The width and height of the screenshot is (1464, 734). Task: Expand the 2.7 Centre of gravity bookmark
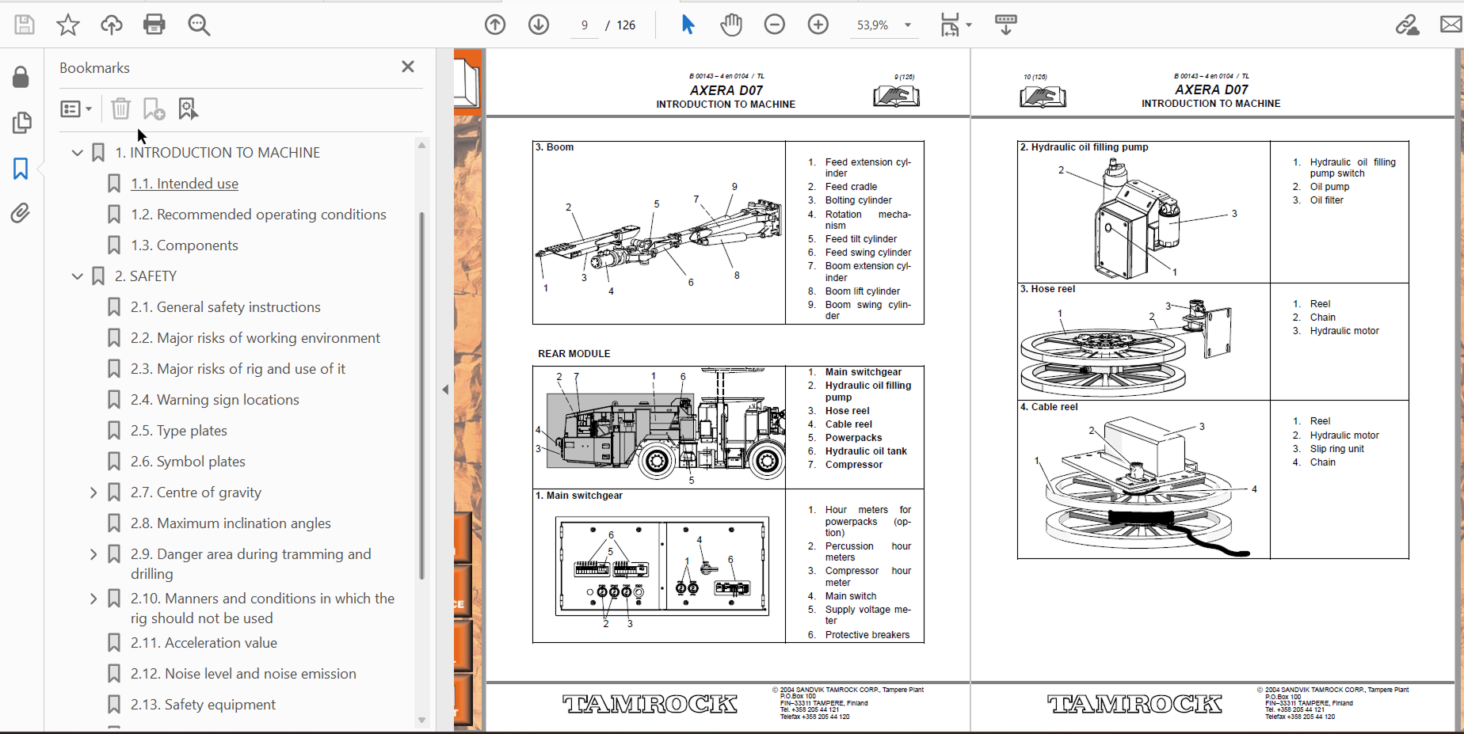[x=93, y=493]
